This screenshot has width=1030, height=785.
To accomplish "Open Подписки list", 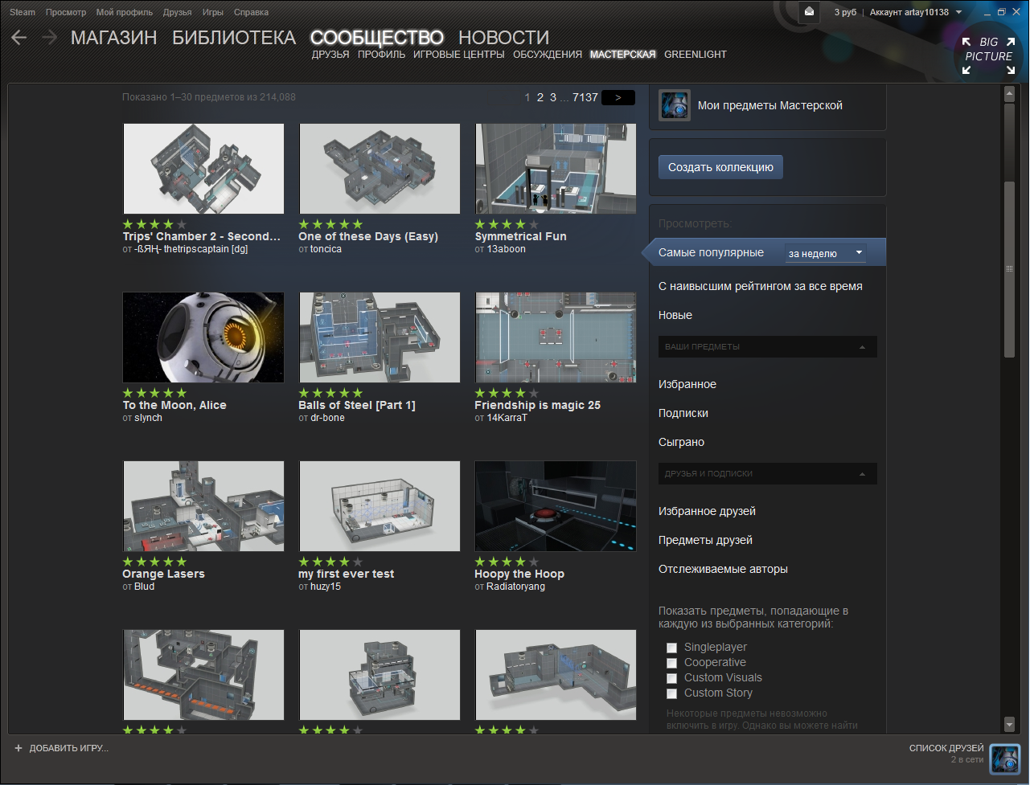I will click(683, 413).
